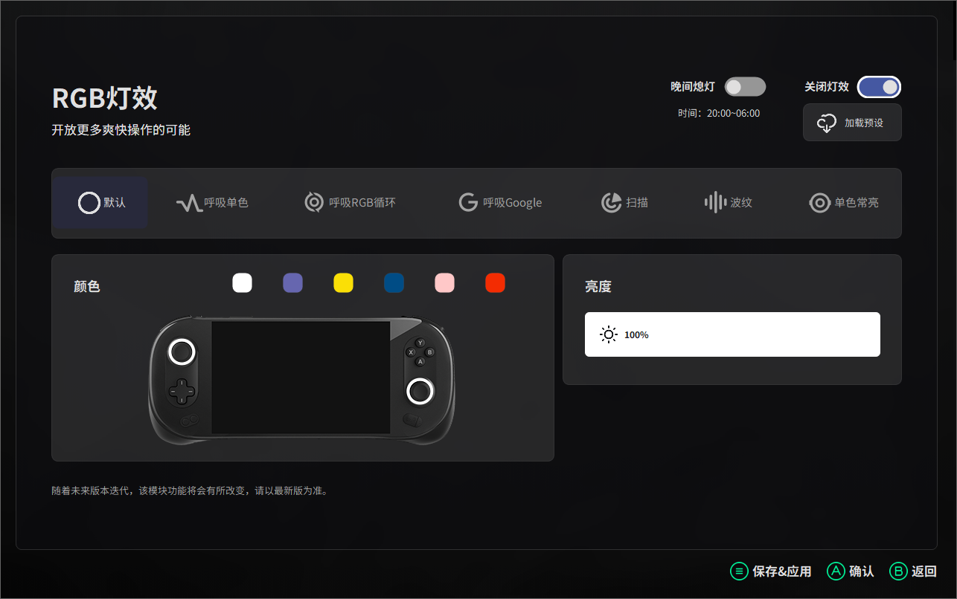Open the 扫描 tab
The width and height of the screenshot is (957, 599).
point(625,203)
